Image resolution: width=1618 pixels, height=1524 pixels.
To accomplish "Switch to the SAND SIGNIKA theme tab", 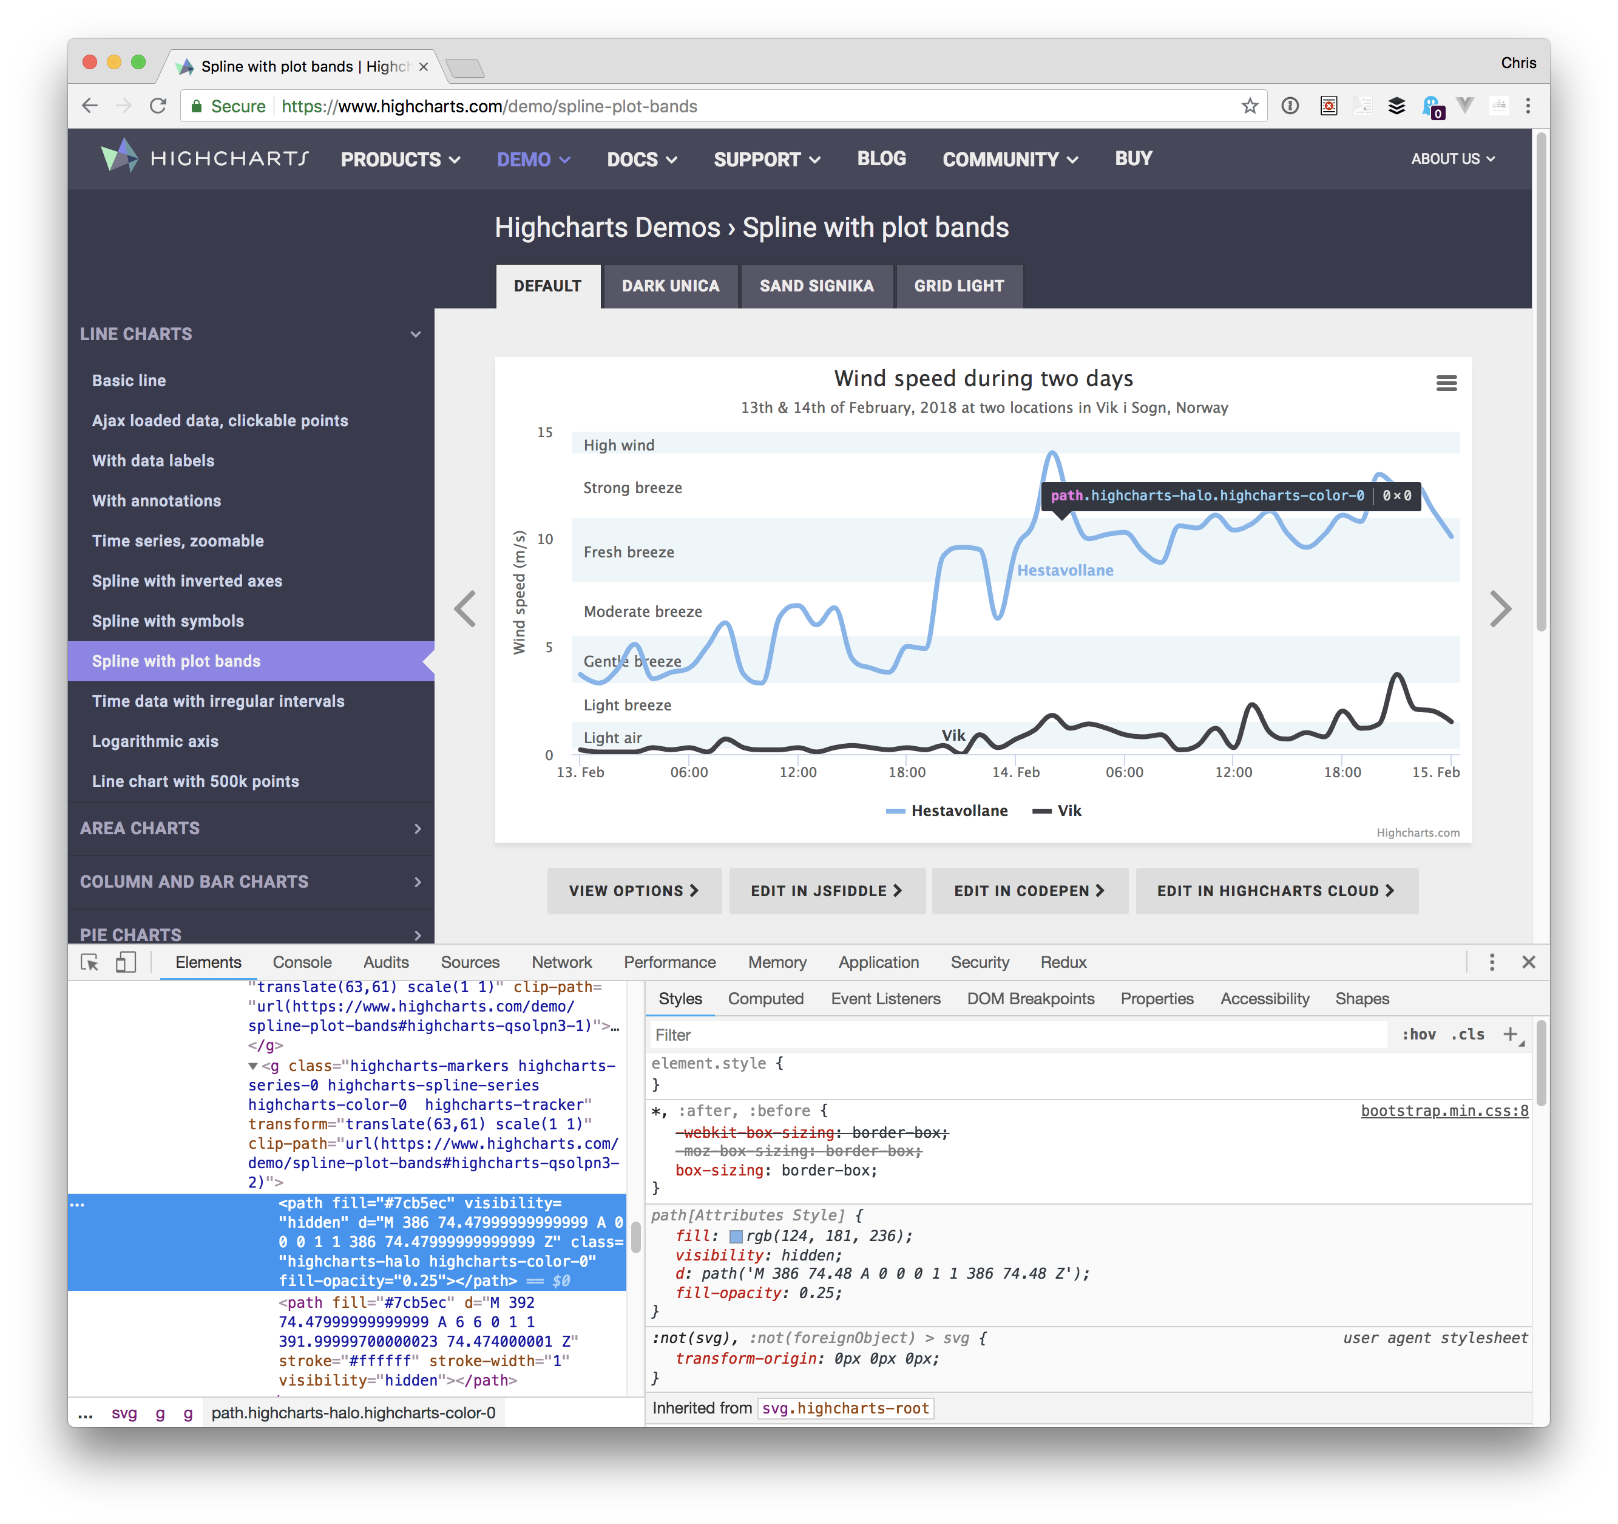I will tap(816, 286).
